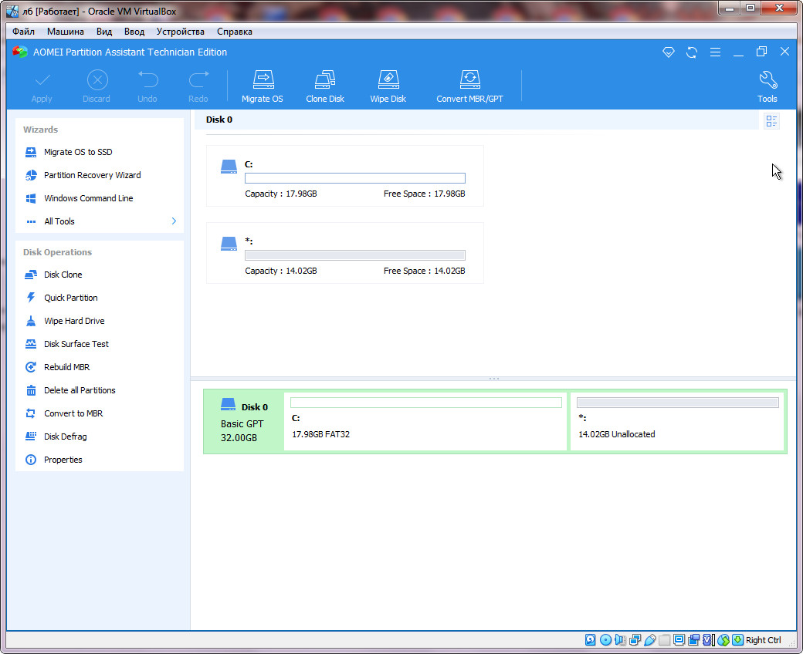Viewport: 803px width, 654px height.
Task: Open the Устройства menu
Action: click(x=180, y=32)
